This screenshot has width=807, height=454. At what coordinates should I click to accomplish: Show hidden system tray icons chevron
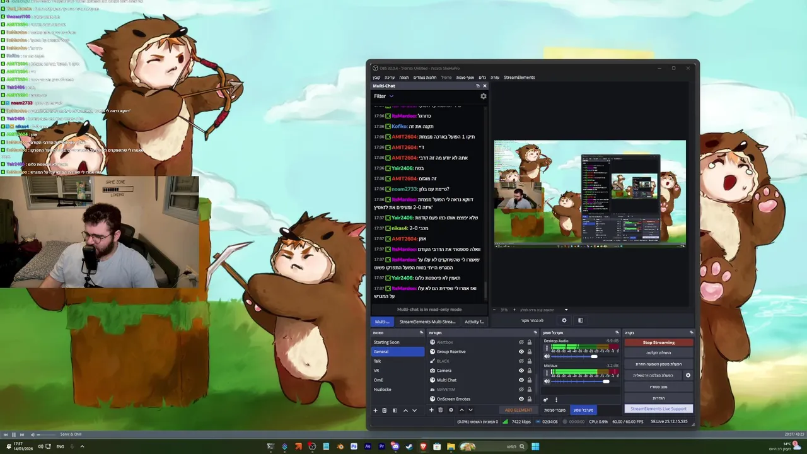(x=82, y=446)
